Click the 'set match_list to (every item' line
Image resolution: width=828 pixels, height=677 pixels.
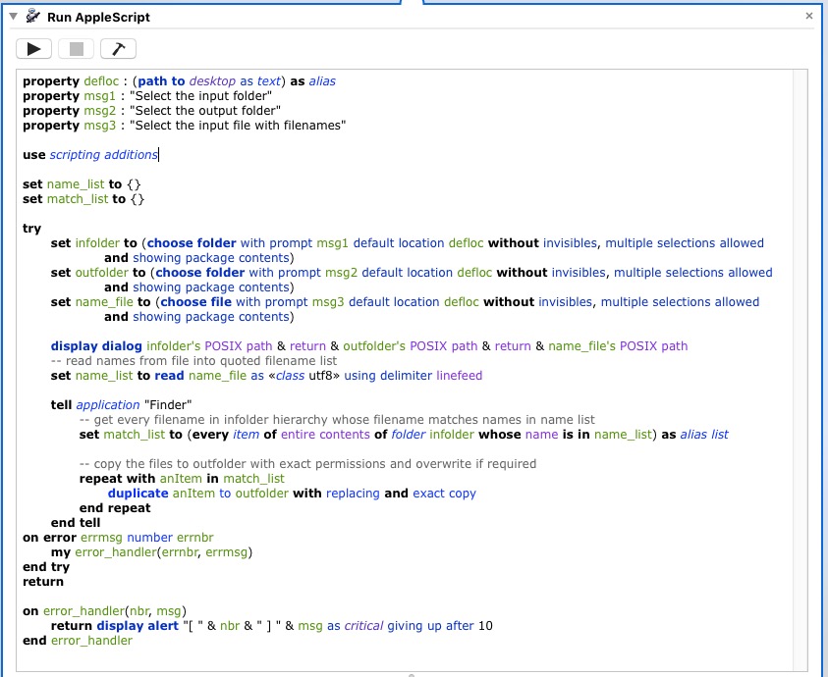pyautogui.click(x=404, y=435)
